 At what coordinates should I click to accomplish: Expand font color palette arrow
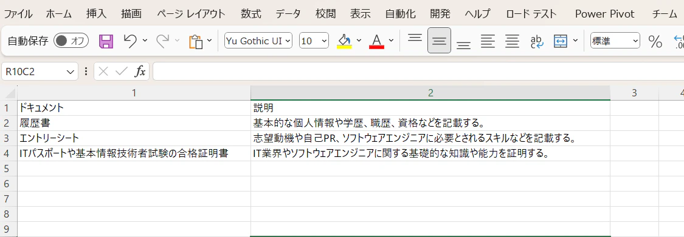(392, 41)
